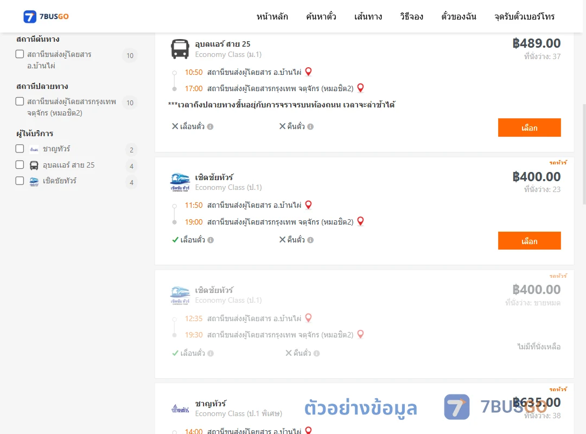Open the ค้นหาตั๋ว menu item

(321, 16)
